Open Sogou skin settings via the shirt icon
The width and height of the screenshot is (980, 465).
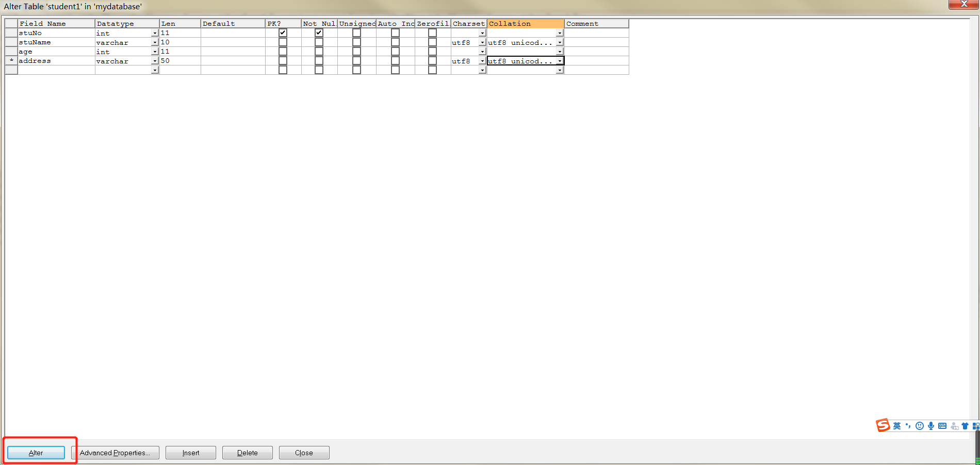tap(965, 426)
